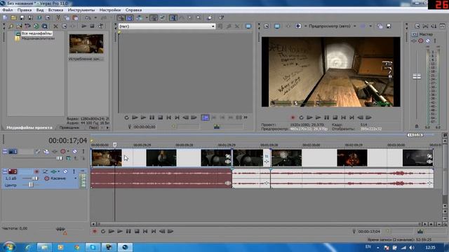This screenshot has height=252, width=449.
Task: Open the trimmer (Нет) combo box
Action: (x=167, y=27)
